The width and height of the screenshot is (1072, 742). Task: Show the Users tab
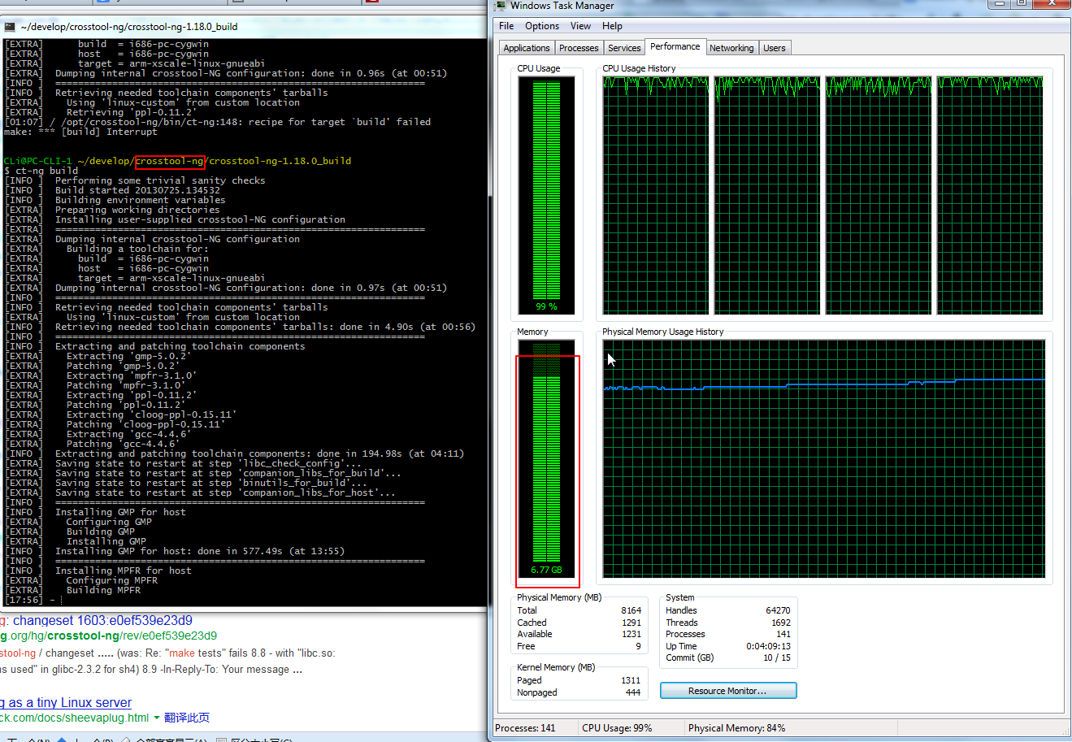coord(775,48)
